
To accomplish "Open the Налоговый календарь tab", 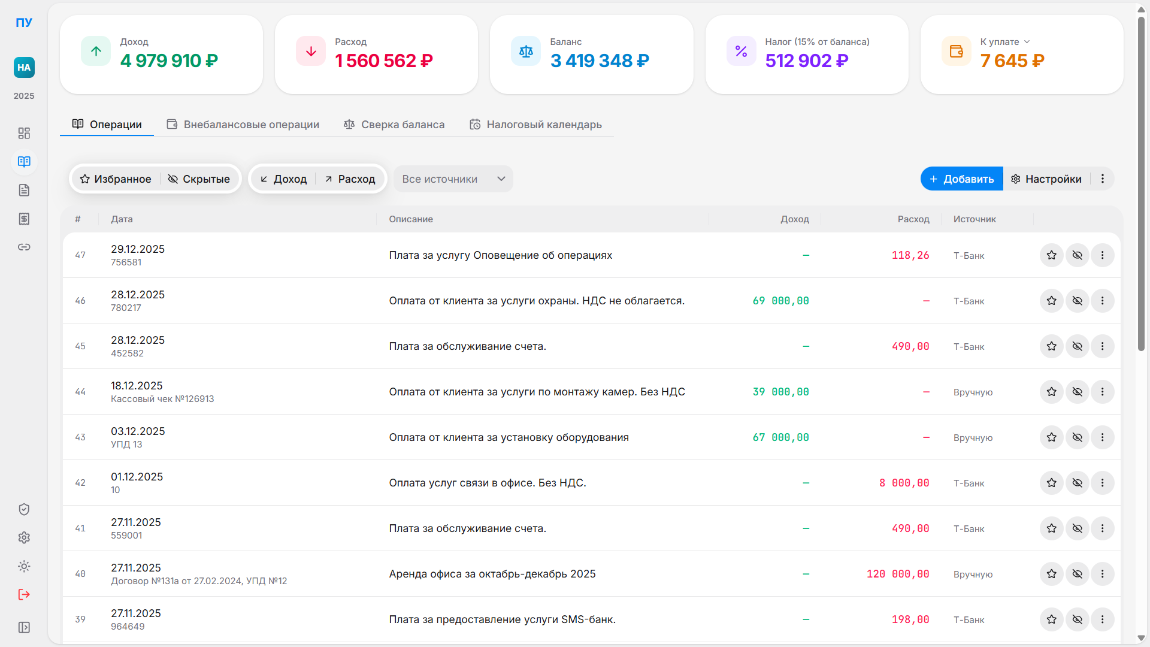I will tap(535, 125).
